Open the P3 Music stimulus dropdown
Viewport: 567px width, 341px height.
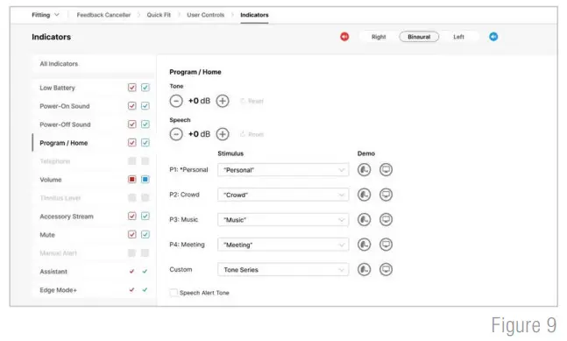(283, 220)
